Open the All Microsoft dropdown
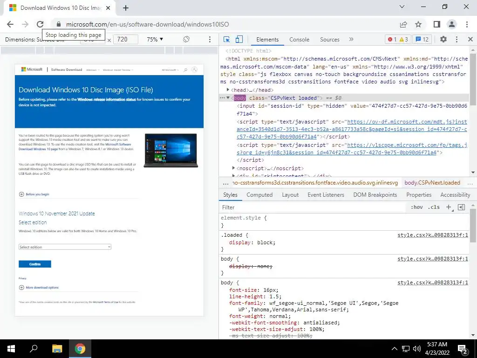This screenshot has height=358, width=477. (170, 70)
